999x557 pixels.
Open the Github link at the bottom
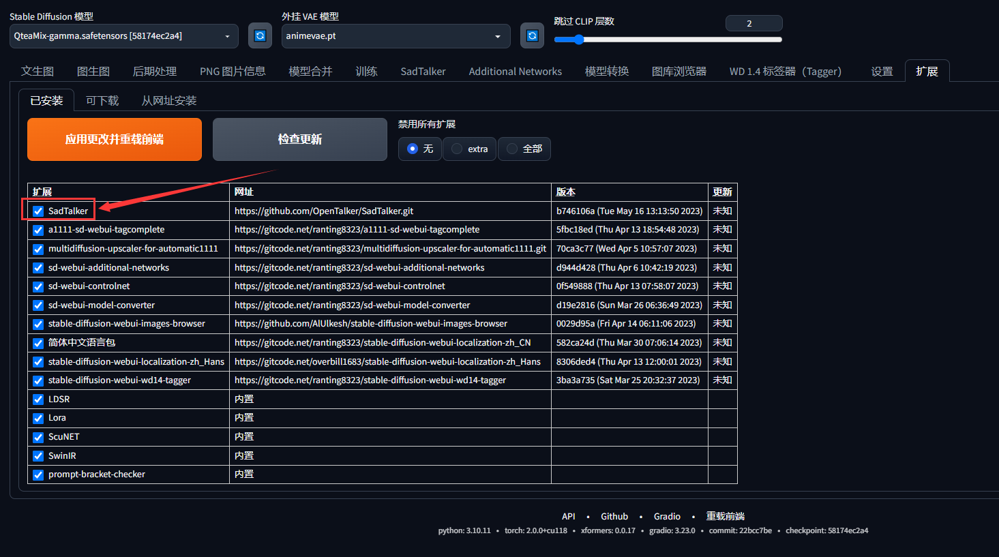tap(614, 516)
